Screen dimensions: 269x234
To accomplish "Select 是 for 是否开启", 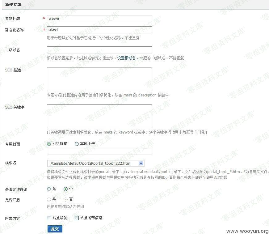I will tap(49, 199).
